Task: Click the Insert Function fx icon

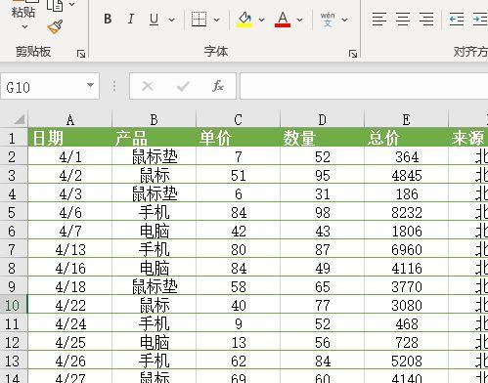Action: [x=218, y=86]
